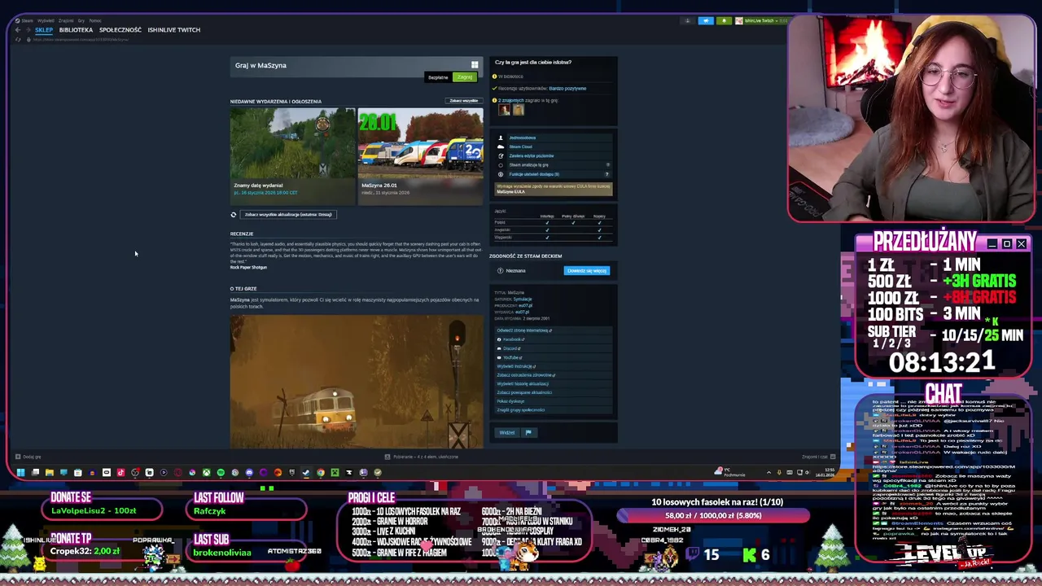Screen dimensions: 1042x586
Task: Open the Steam icon on the taskbar
Action: tap(306, 472)
